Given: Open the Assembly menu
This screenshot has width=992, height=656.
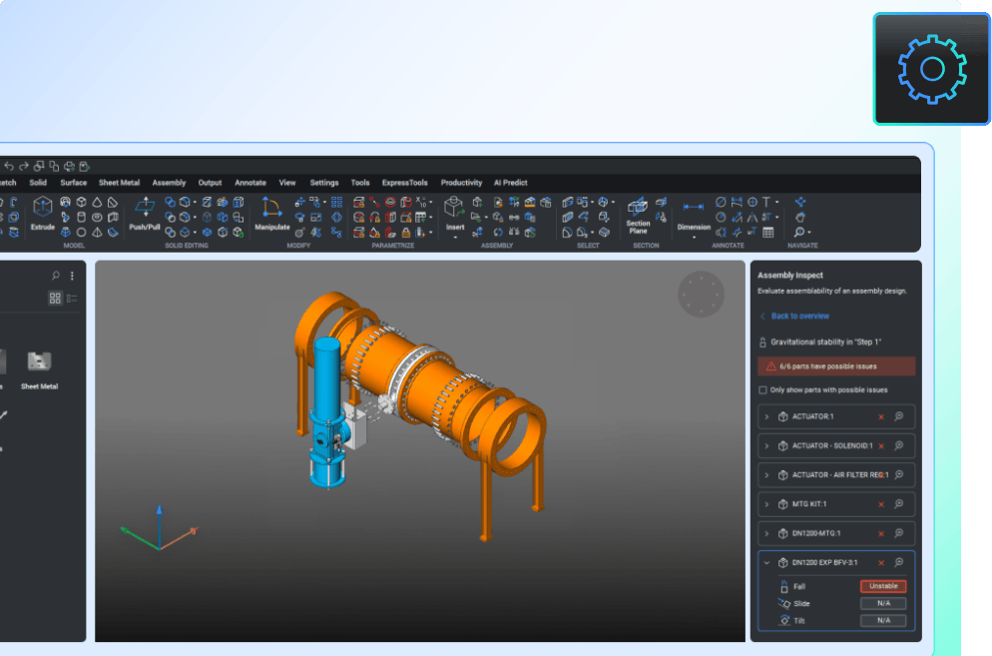Looking at the screenshot, I should [169, 183].
